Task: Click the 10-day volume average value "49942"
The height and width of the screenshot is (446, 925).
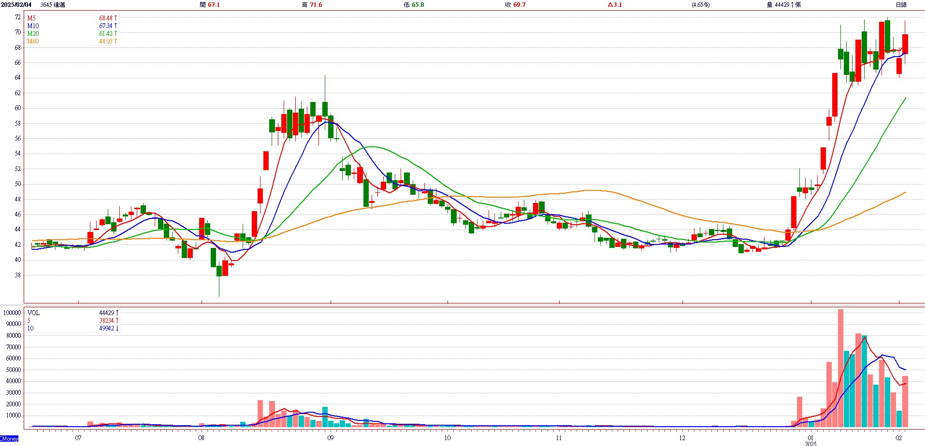Action: point(107,329)
